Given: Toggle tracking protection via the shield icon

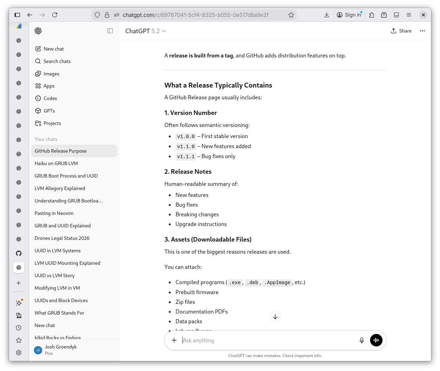Looking at the screenshot, I should pos(97,15).
